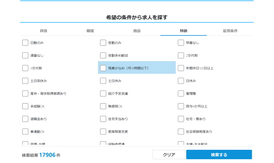This screenshot has width=274, height=163.
Task: Select the 土日休み checkbox
Action: (x=103, y=81)
